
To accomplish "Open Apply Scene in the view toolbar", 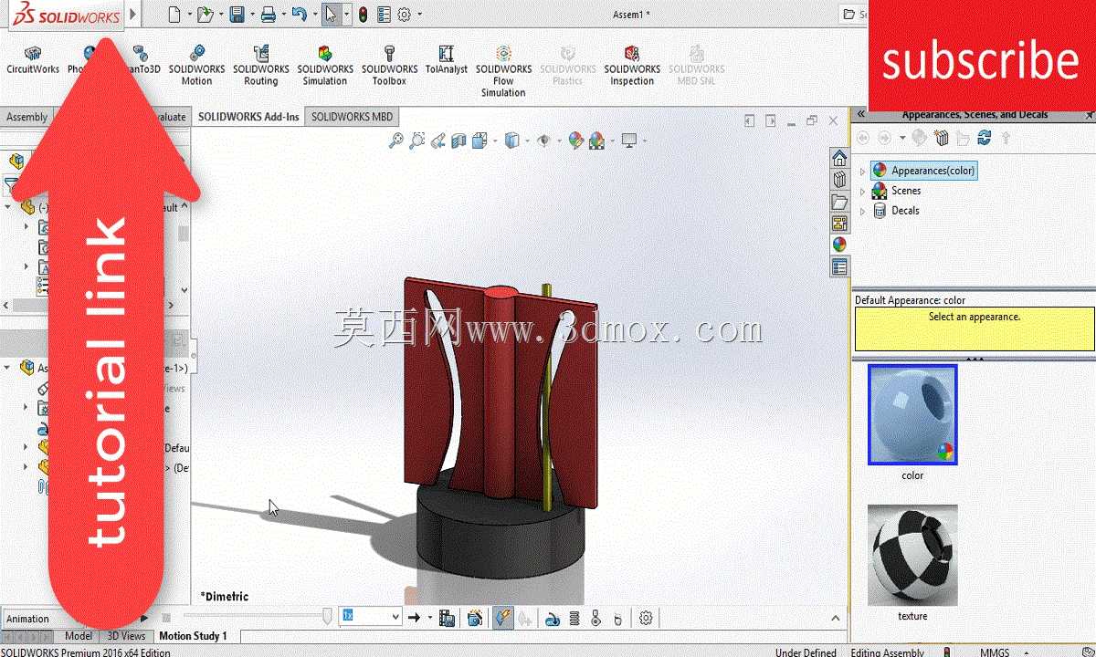I will 596,141.
